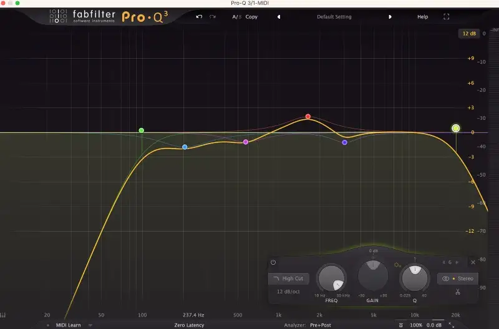Open the Default Setting preset menu

(334, 17)
